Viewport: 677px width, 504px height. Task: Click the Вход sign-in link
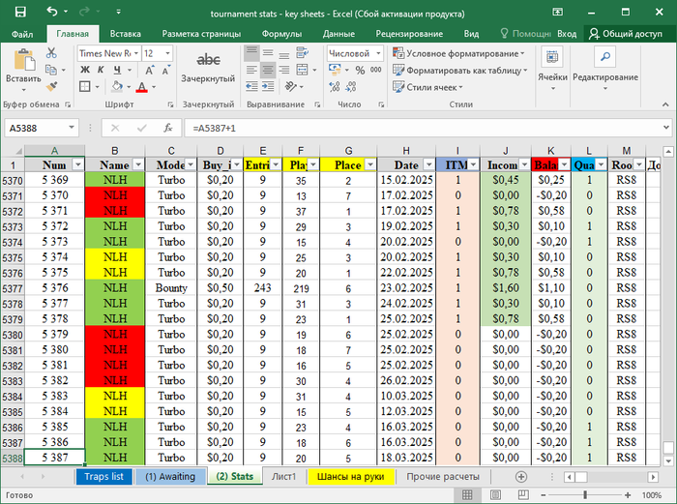pyautogui.click(x=567, y=34)
